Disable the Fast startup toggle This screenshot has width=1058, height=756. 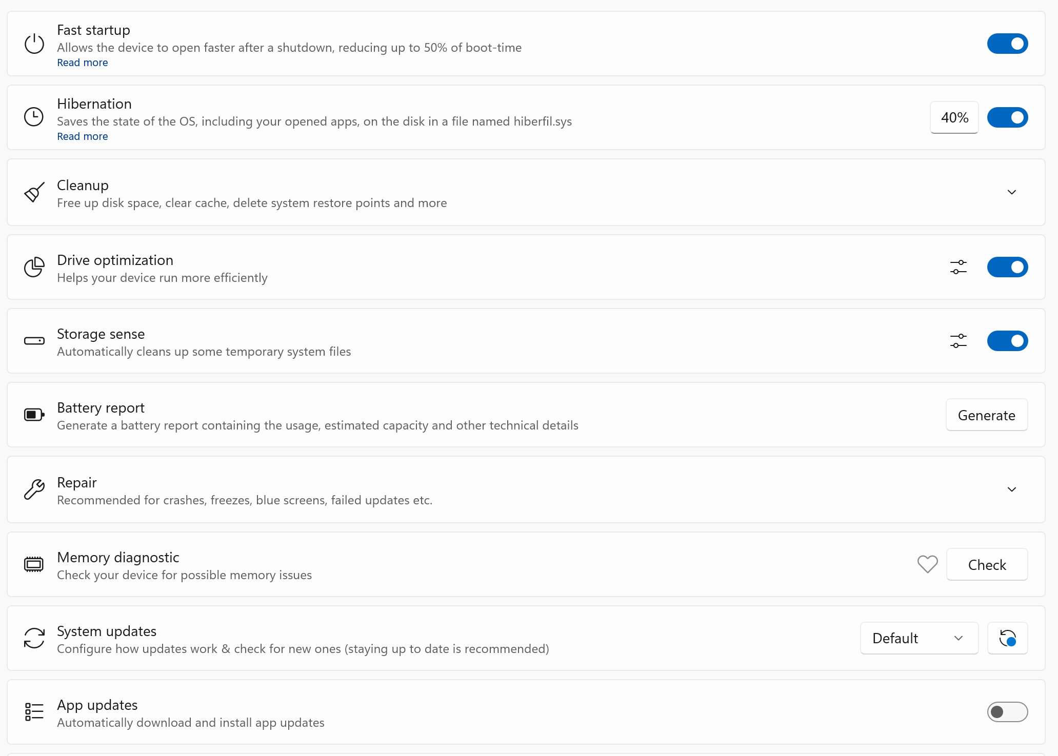coord(1007,44)
